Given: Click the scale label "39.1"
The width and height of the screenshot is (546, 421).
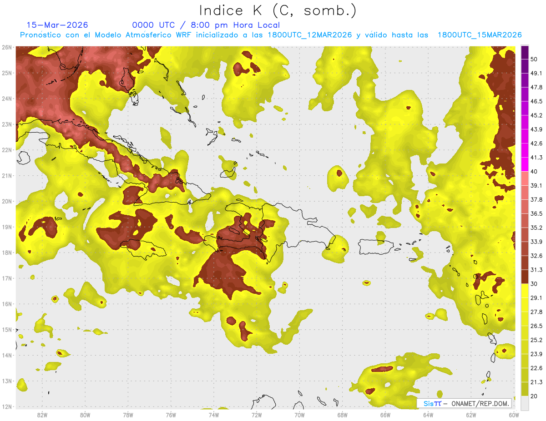Looking at the screenshot, I should [x=536, y=185].
